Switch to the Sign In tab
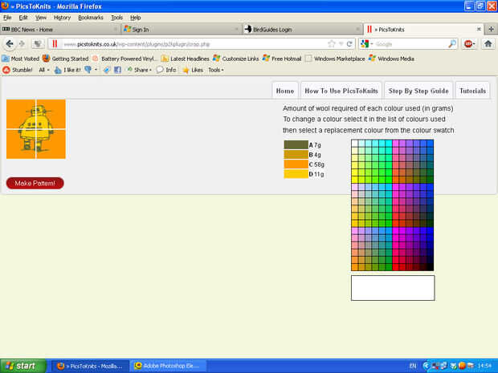Screen dimensions: 498x373 pos(182,29)
